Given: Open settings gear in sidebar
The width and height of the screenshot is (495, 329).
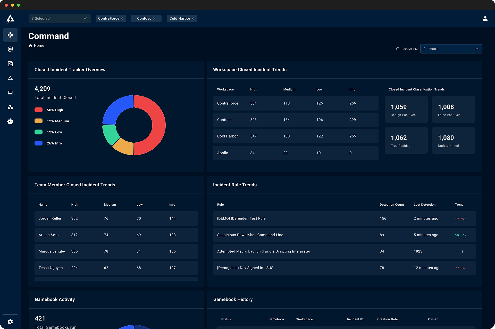Looking at the screenshot, I should (x=10, y=322).
